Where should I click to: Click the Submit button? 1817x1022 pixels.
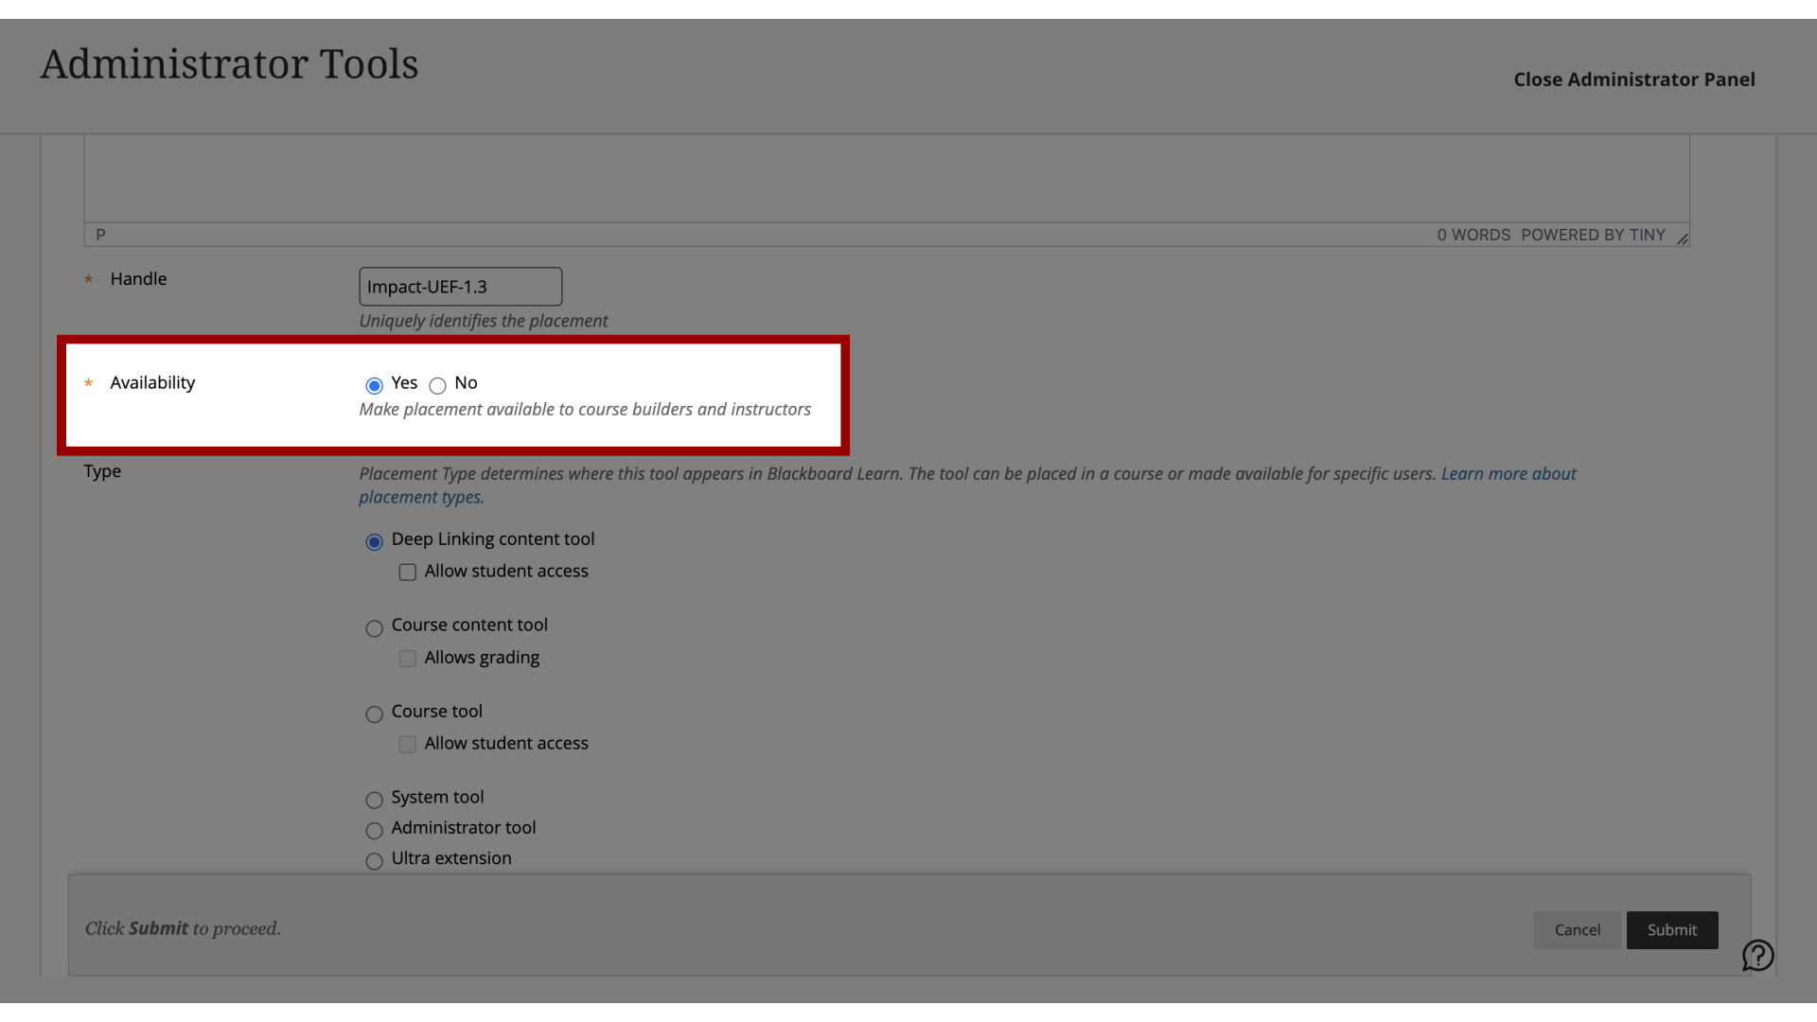(x=1672, y=930)
